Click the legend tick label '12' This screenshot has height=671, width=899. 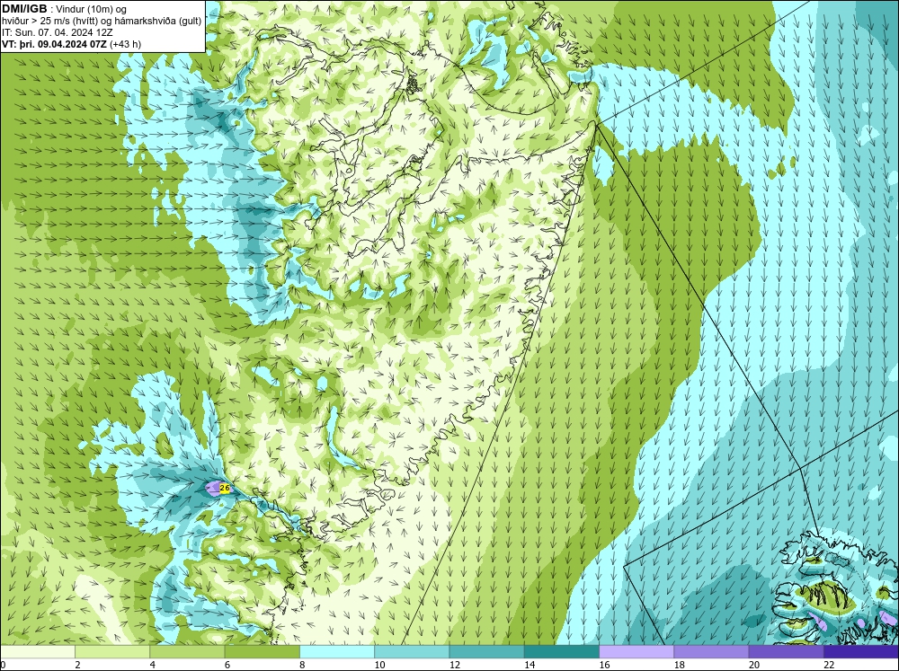click(x=455, y=665)
